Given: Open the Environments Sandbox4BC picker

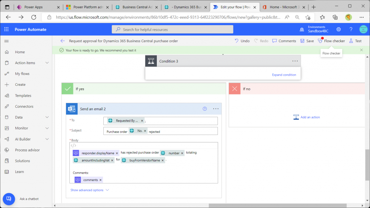Looking at the screenshot, I should (x=314, y=30).
